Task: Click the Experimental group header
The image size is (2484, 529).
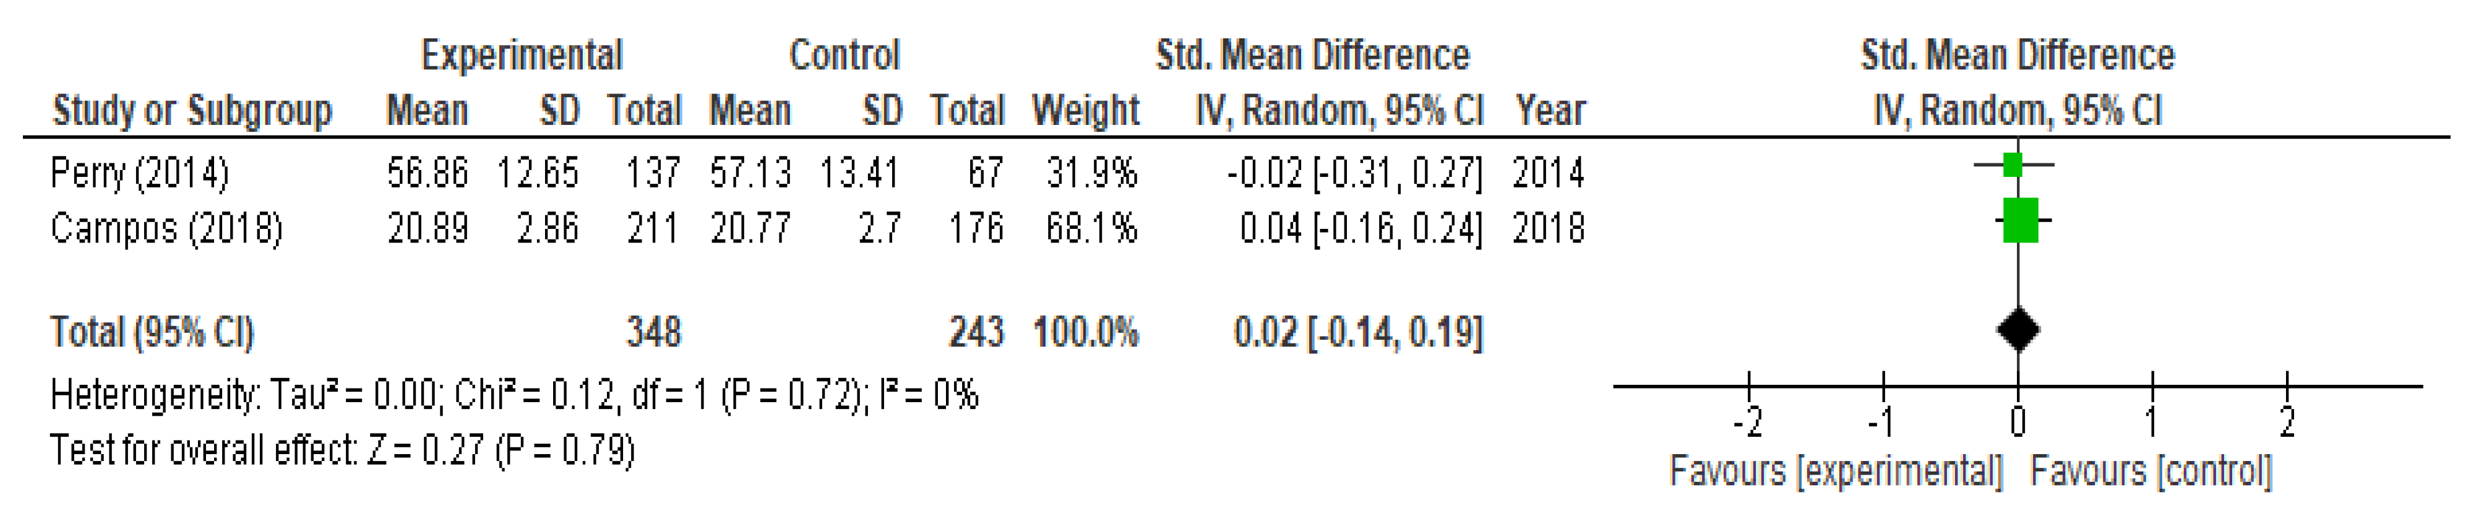Action: 522,55
